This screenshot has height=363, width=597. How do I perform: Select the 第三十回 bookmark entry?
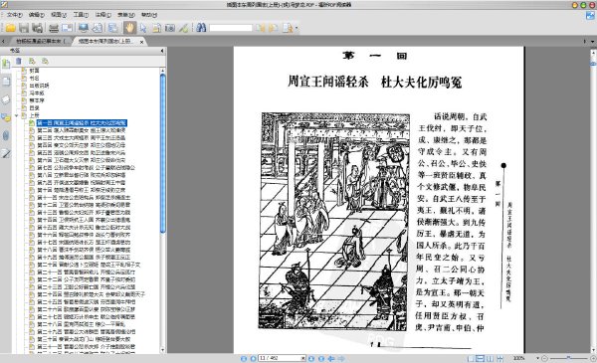click(84, 339)
